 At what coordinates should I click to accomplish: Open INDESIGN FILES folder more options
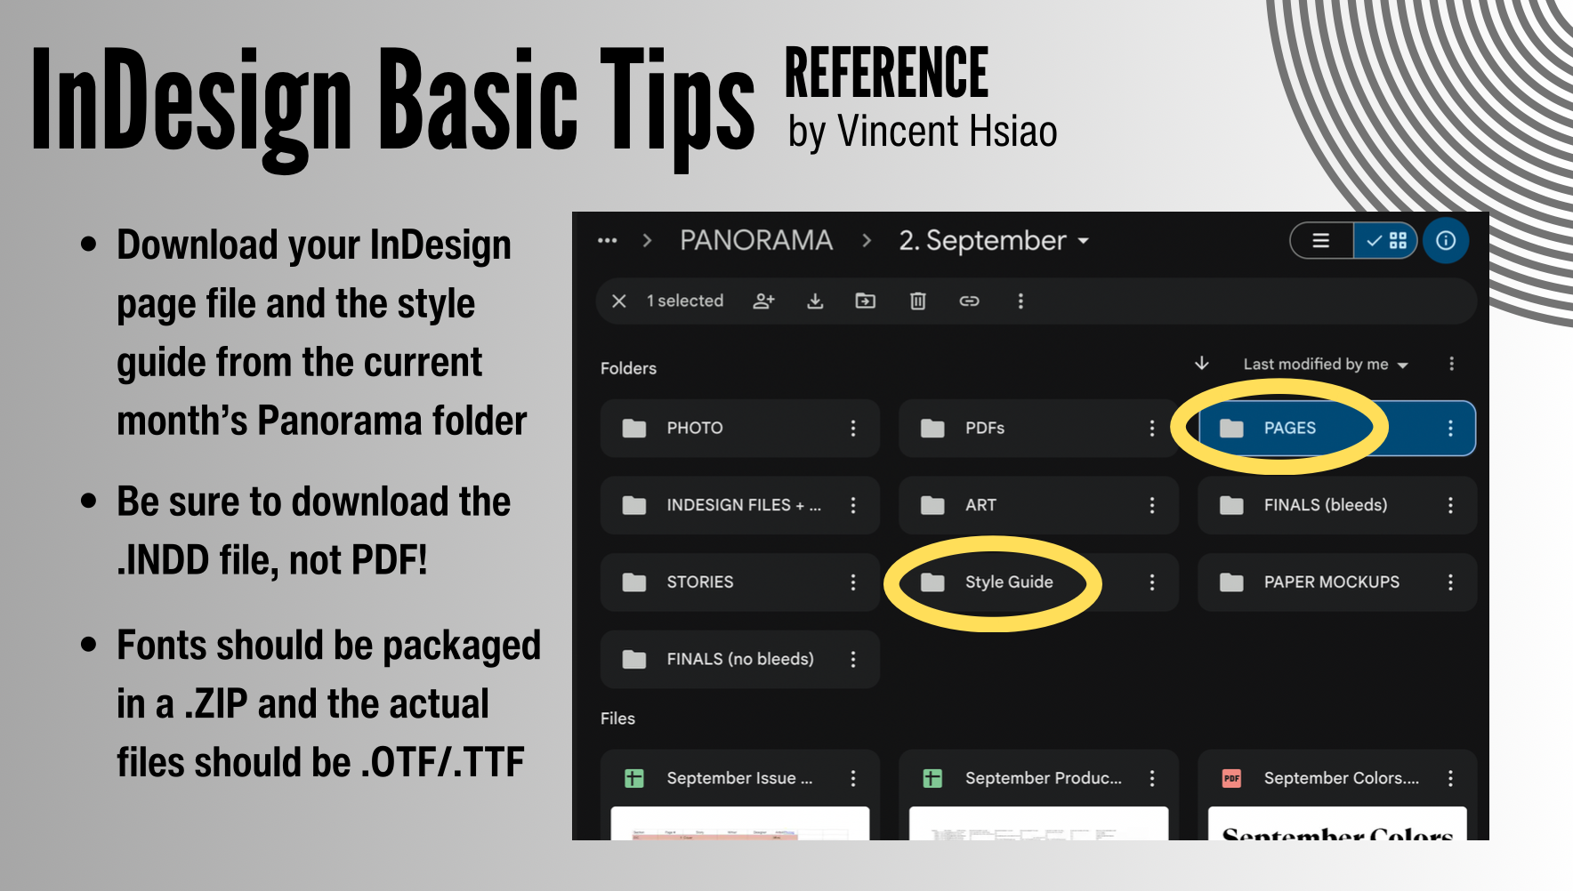click(853, 505)
